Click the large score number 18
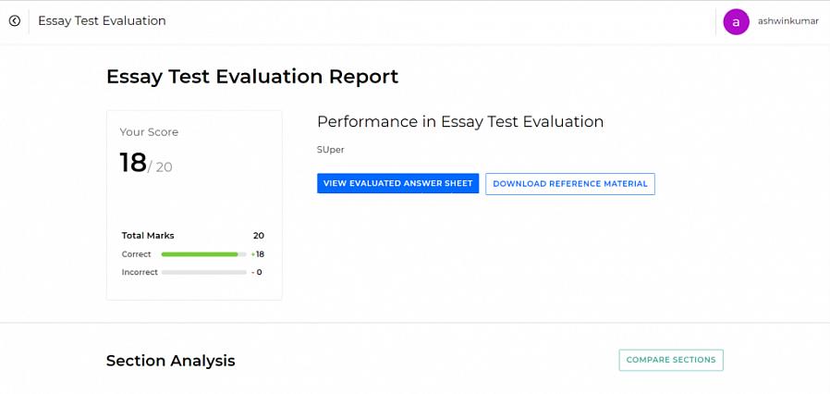Screen dimensions: 830x394 pyautogui.click(x=133, y=163)
